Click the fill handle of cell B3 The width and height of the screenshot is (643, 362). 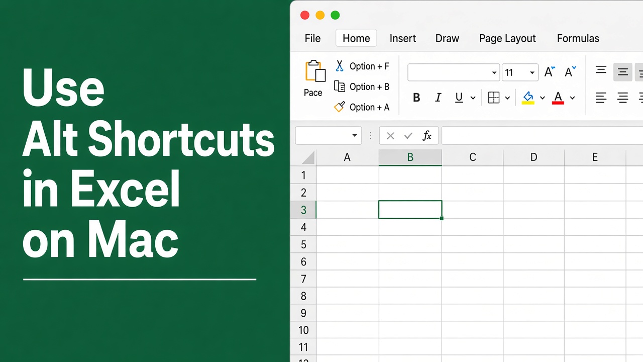click(x=442, y=218)
